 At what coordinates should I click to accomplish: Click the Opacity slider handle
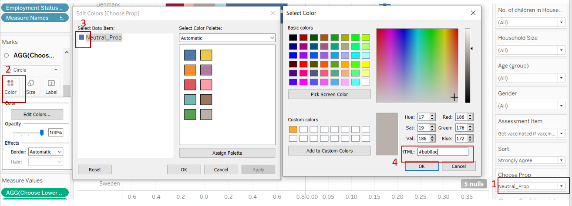(42, 133)
